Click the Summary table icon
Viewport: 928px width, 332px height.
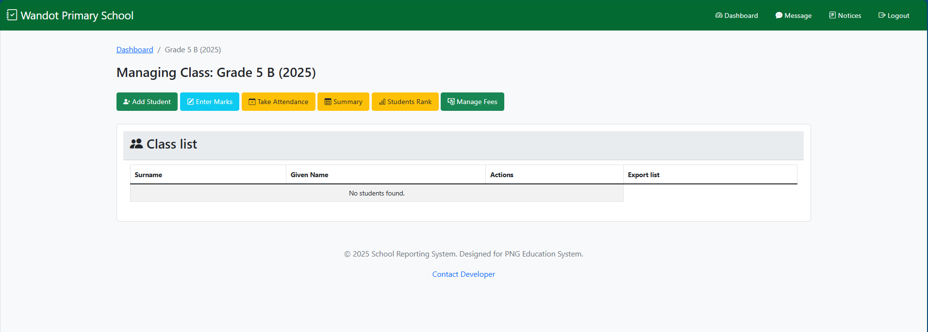328,102
